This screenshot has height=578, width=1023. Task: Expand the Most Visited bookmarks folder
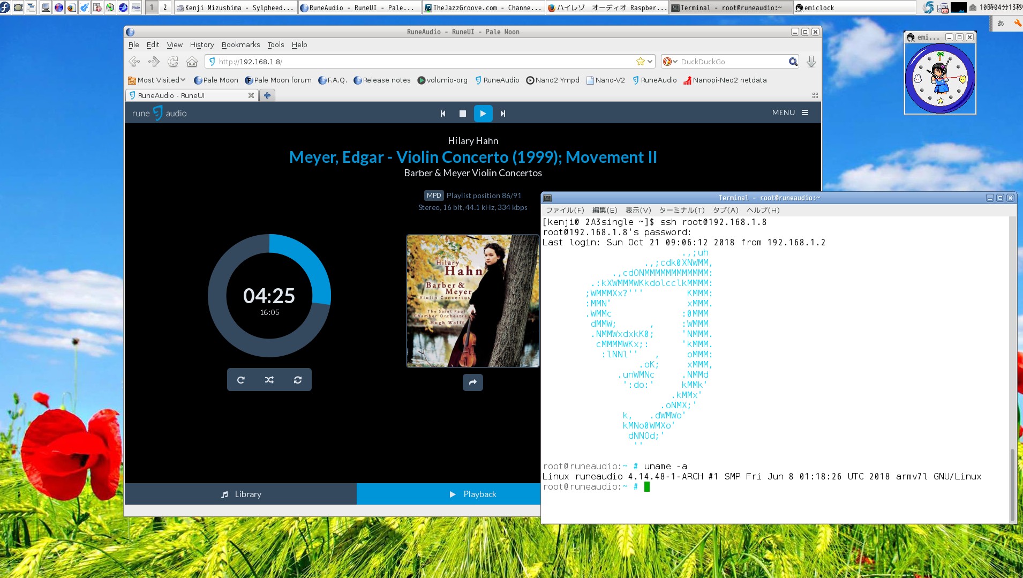(157, 80)
